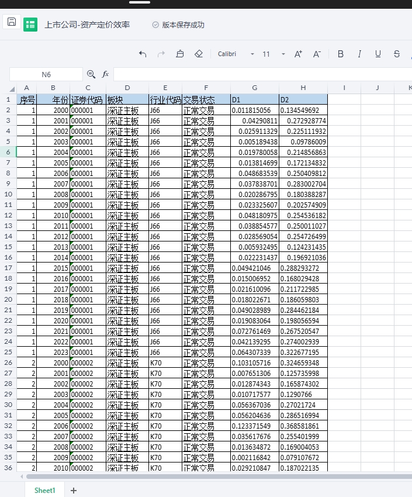This screenshot has height=497, width=412.
Task: Select the format painter icon
Action: 180,54
